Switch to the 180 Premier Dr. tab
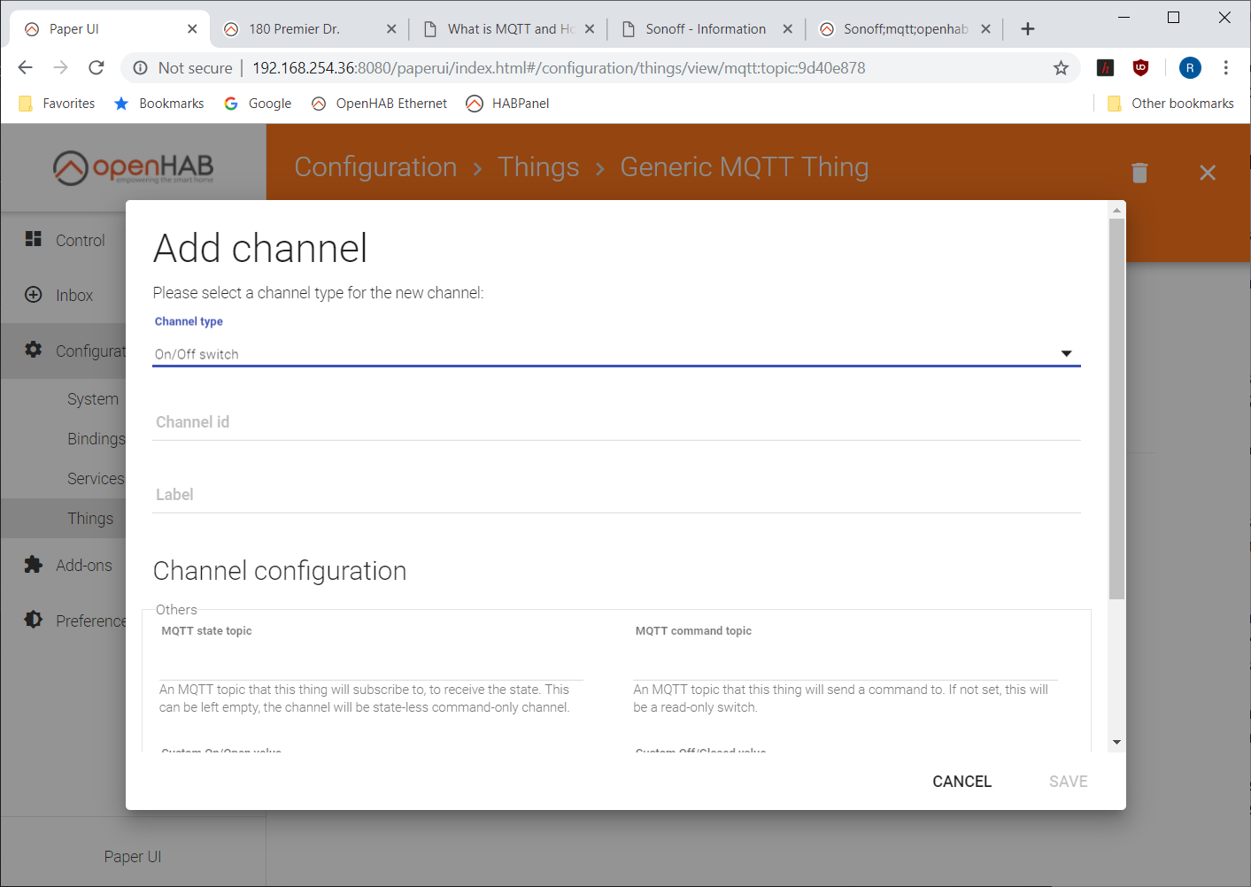Image resolution: width=1251 pixels, height=887 pixels. click(x=309, y=29)
